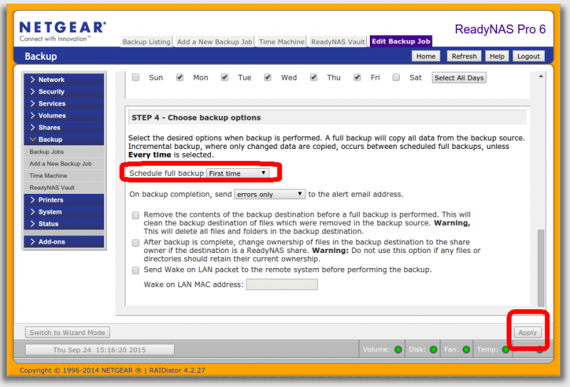Click the Disk status green indicator

point(433,349)
